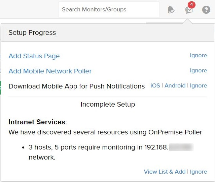Ignore the Add Status Page suggestion
Viewport: 215px width, 182px height.
pos(198,55)
